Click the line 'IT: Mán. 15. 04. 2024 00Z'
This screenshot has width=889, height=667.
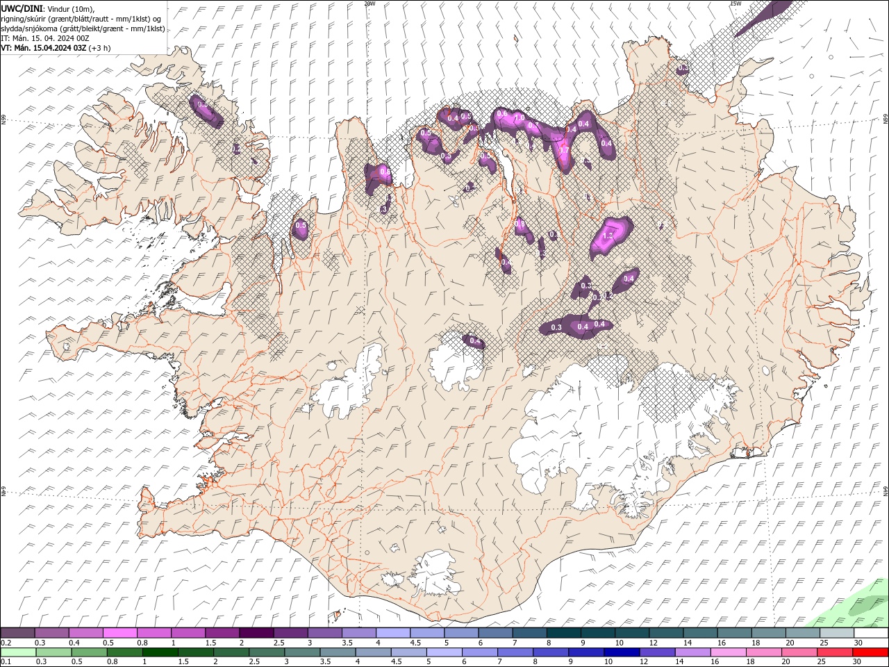point(46,38)
